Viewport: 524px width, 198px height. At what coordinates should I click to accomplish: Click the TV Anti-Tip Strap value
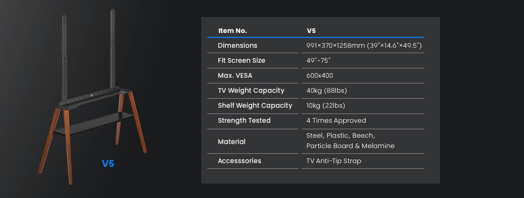click(334, 161)
